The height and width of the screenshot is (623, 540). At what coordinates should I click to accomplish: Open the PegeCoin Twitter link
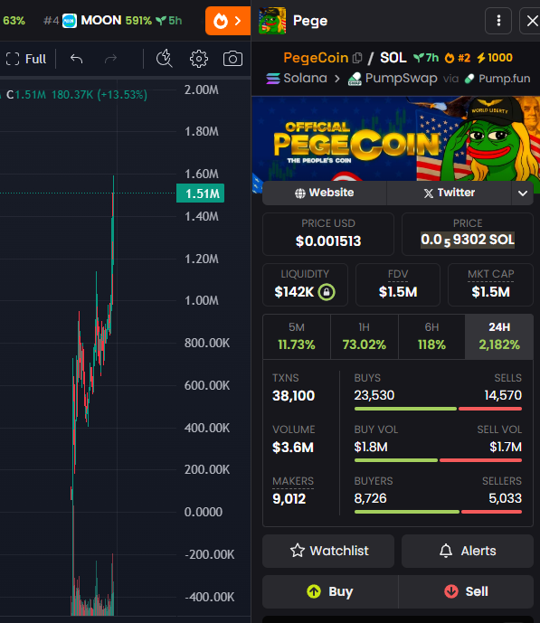click(x=449, y=193)
